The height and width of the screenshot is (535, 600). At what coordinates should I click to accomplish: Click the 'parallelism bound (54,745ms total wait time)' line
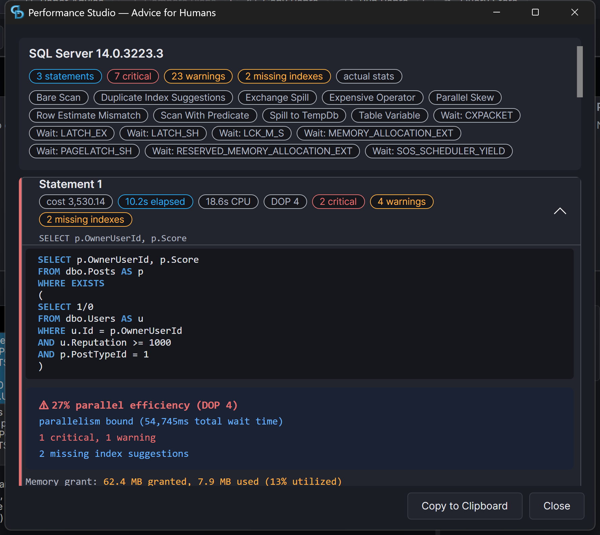click(161, 421)
